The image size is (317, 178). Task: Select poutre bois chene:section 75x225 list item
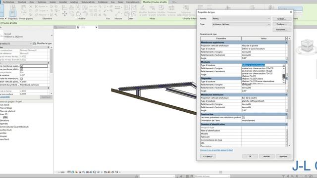(257, 71)
